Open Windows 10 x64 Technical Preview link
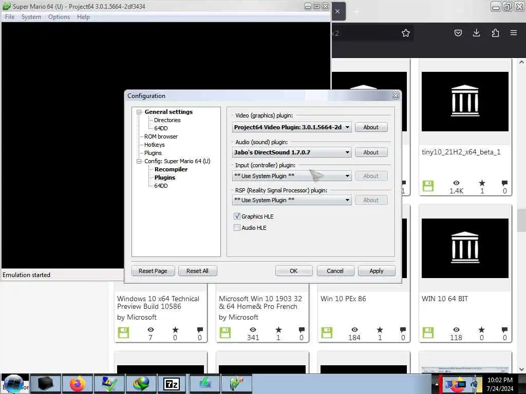Screen dimensions: 526x394 tap(158, 303)
